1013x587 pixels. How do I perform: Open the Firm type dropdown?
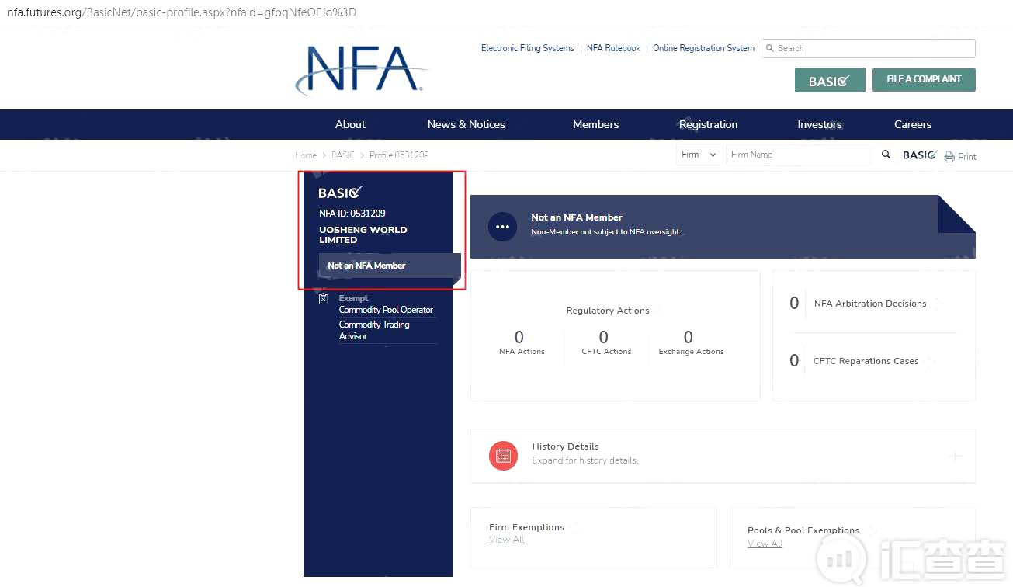click(x=699, y=155)
